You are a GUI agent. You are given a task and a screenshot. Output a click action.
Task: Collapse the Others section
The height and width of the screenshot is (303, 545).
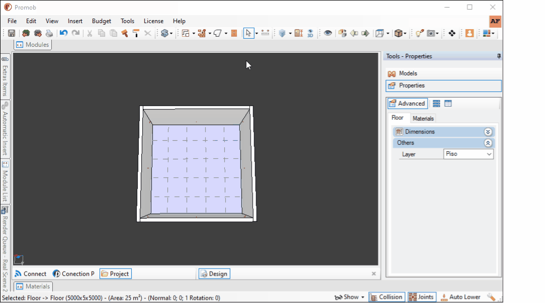[488, 143]
